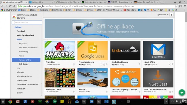Viewport: 187px width, 105px height.
Task: Open the Kindle Cloud Reader tile
Action: [125, 53]
